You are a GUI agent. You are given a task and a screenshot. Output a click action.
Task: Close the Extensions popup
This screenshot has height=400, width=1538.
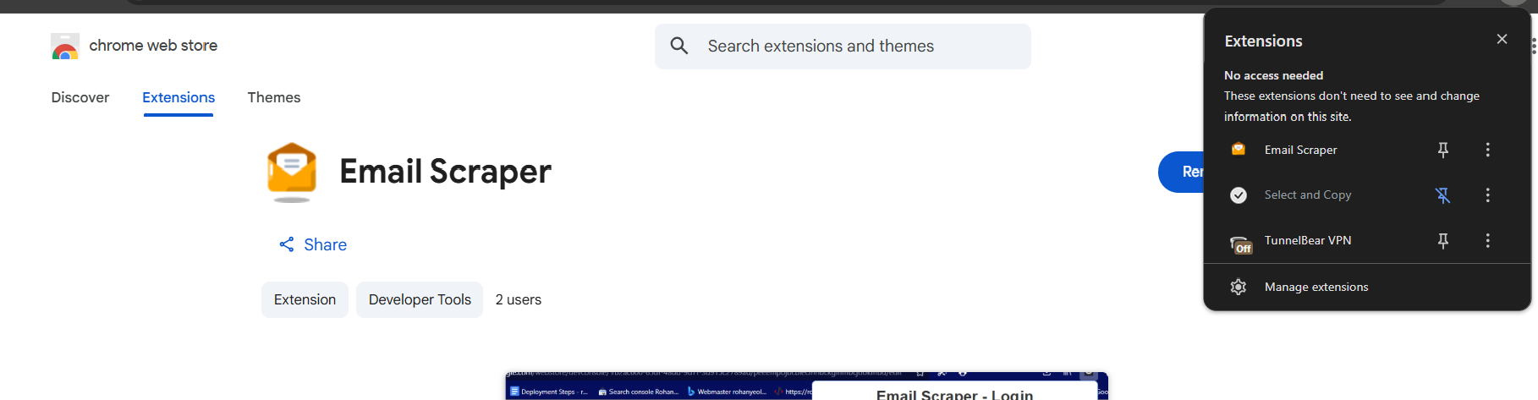pos(1502,39)
